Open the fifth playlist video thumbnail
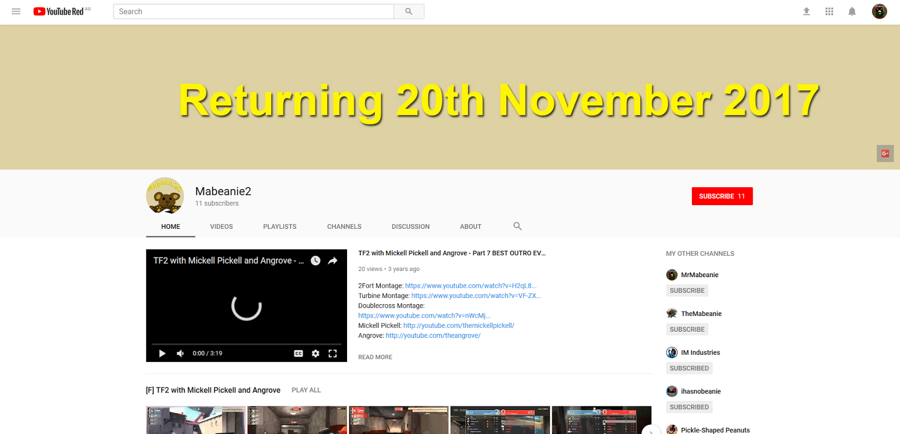The height and width of the screenshot is (434, 900). coord(601,420)
